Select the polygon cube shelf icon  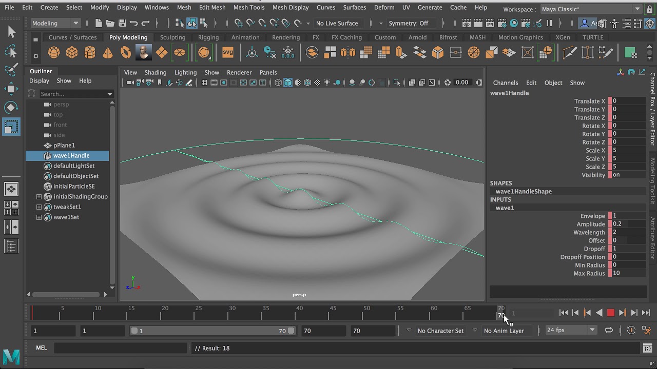72,52
